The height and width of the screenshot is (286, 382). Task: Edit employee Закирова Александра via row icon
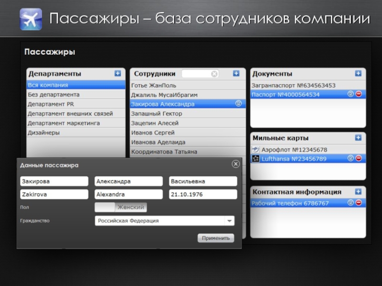click(x=238, y=103)
